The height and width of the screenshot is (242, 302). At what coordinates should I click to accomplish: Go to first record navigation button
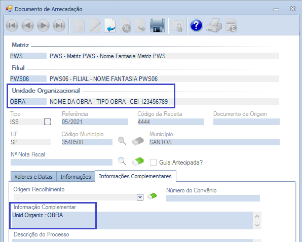tap(12, 26)
